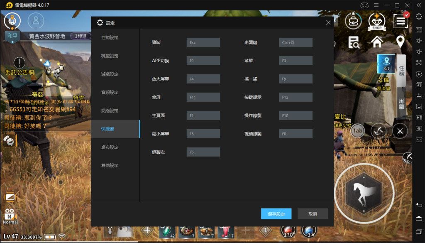425x243 pixels.
Task: Click the character profile icon
Action: [36, 21]
